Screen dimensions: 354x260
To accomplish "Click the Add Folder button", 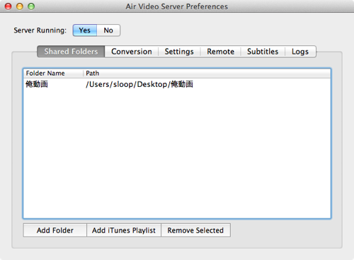I will [55, 230].
